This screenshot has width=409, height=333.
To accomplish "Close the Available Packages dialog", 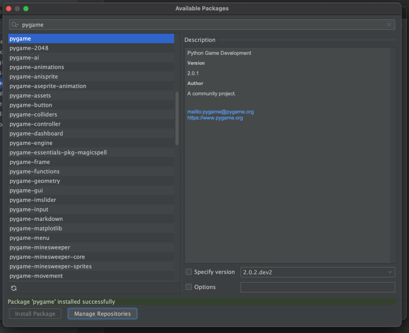I will pyautogui.click(x=8, y=8).
